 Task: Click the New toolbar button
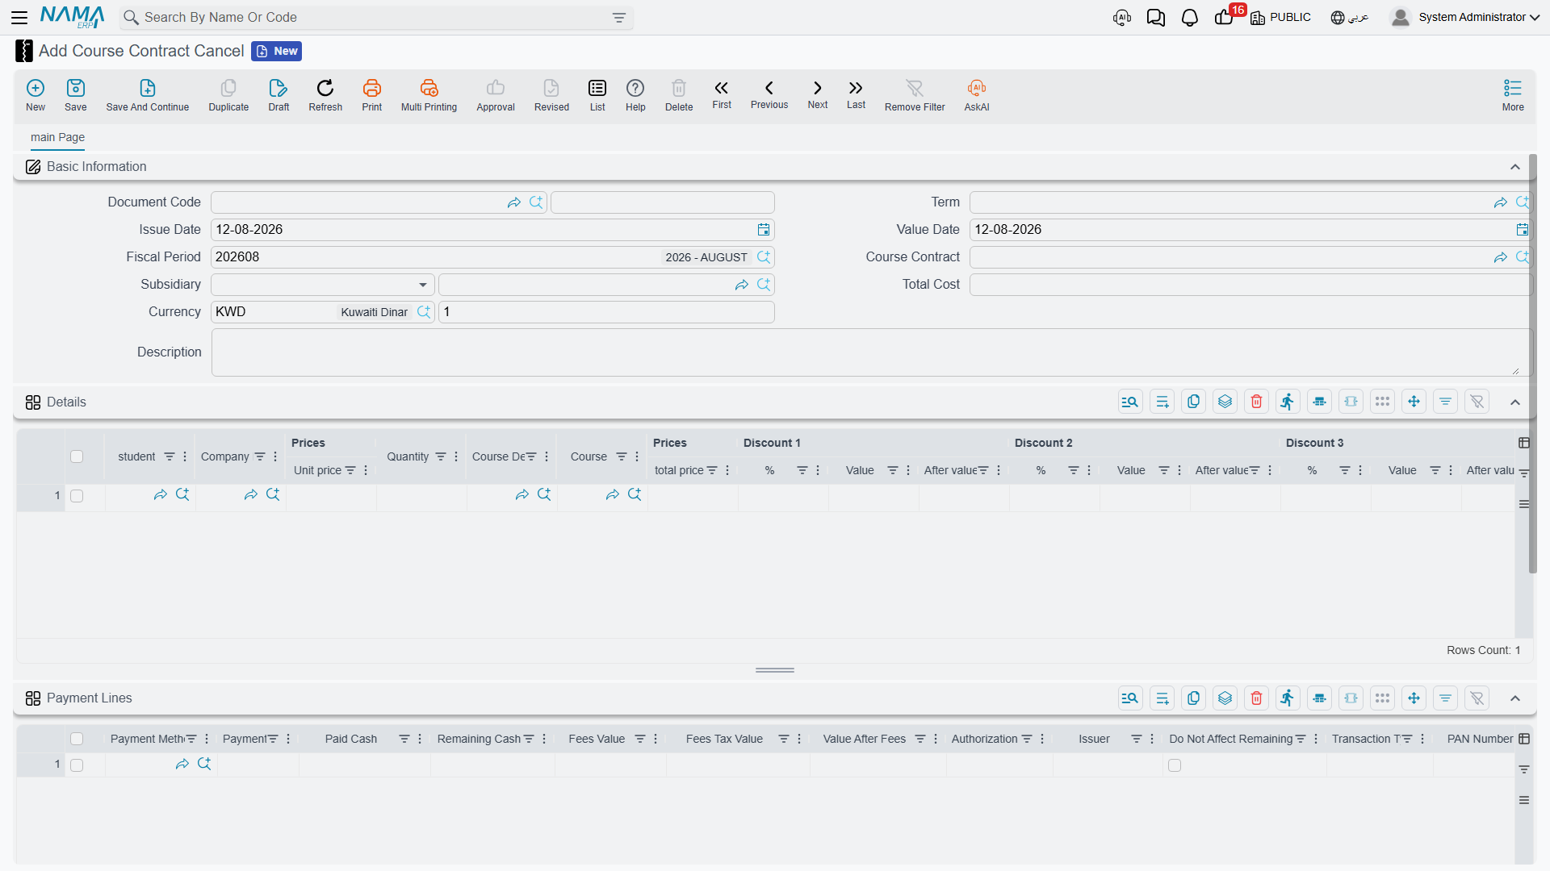coord(36,94)
